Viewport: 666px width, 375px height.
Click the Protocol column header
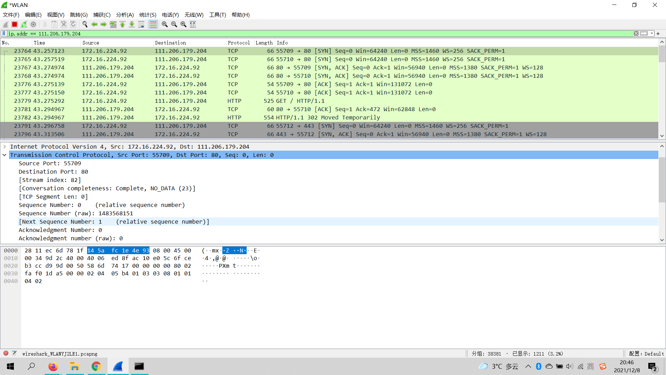tap(239, 43)
